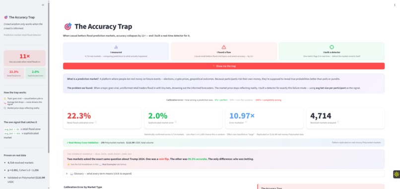This screenshot has width=400, height=189.
Task: Click the book icon in the Glossary row
Action: (x=71, y=174)
